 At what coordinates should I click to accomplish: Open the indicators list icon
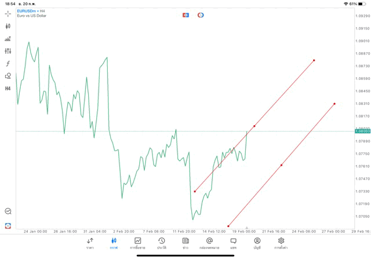pos(8,39)
